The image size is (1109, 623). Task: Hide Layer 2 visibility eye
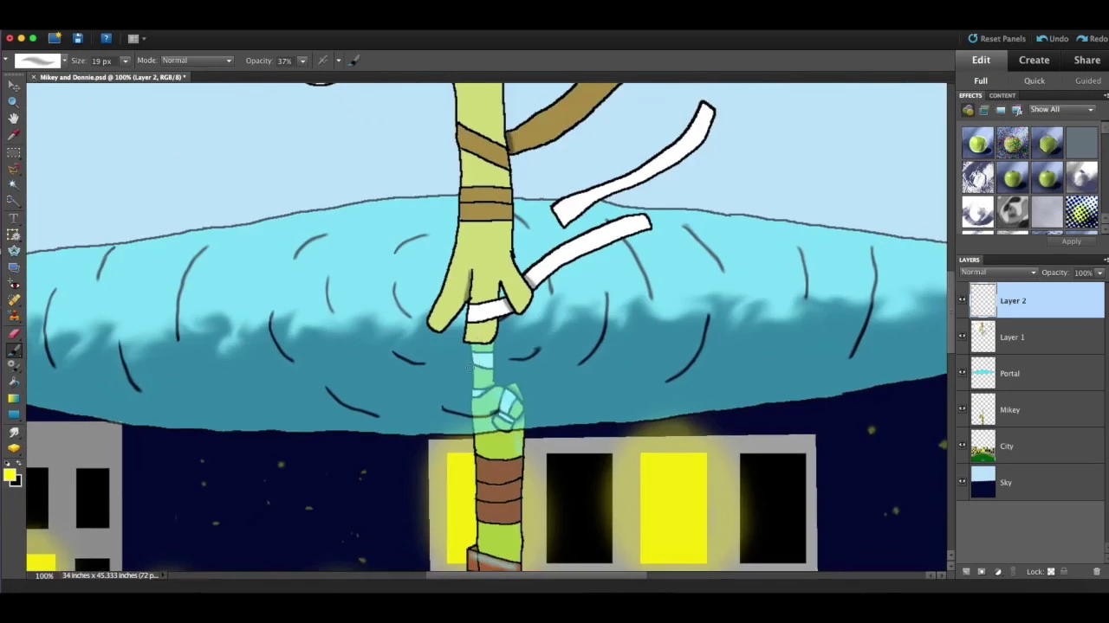962,300
